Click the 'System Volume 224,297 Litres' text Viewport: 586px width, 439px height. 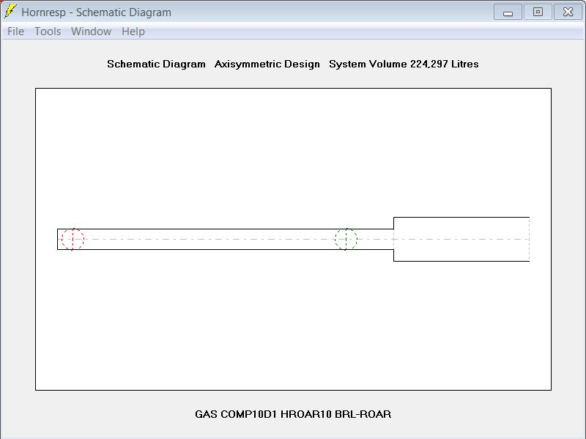(404, 64)
